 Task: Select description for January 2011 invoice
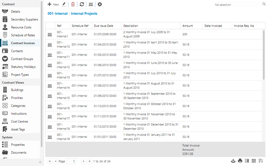coord(151,137)
